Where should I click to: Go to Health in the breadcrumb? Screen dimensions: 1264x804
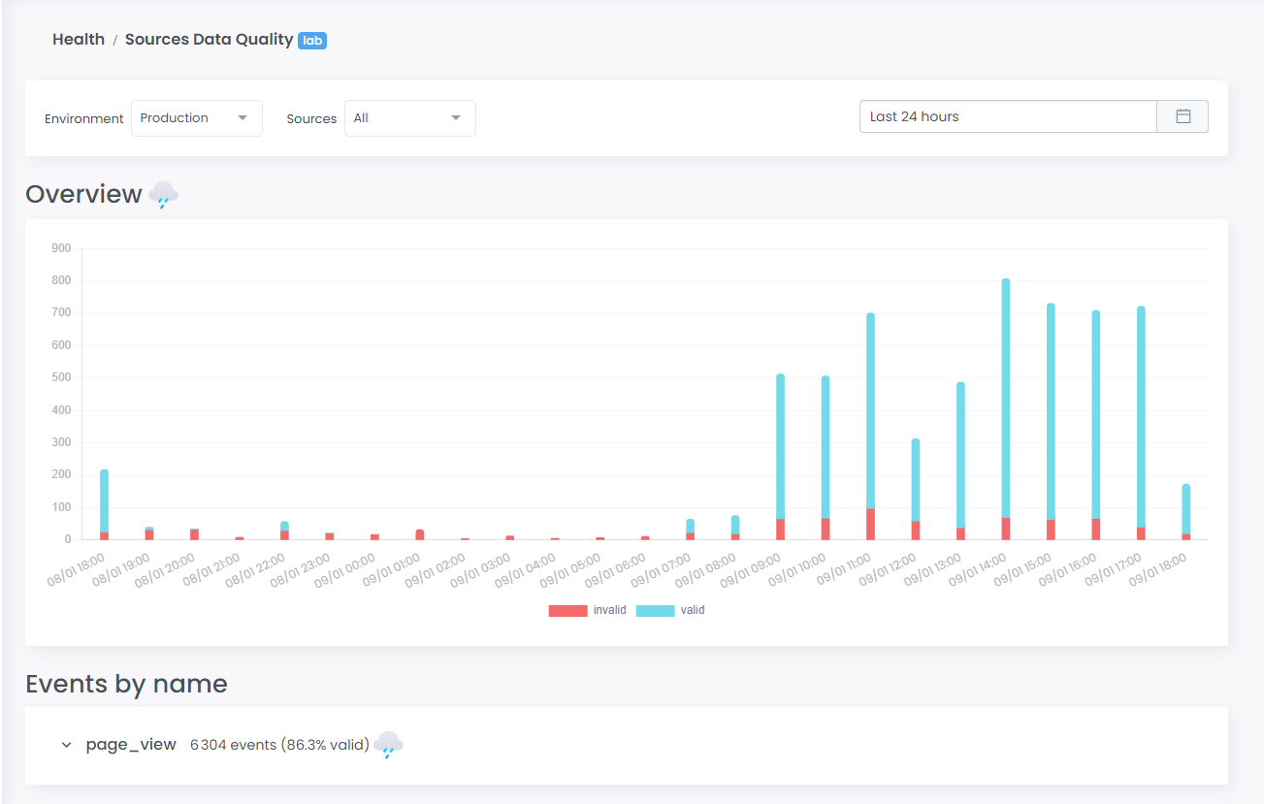click(x=79, y=40)
